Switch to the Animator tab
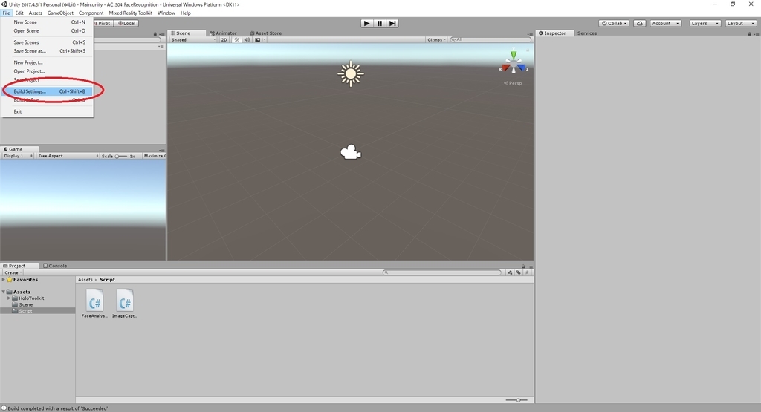Image resolution: width=761 pixels, height=412 pixels. point(223,33)
